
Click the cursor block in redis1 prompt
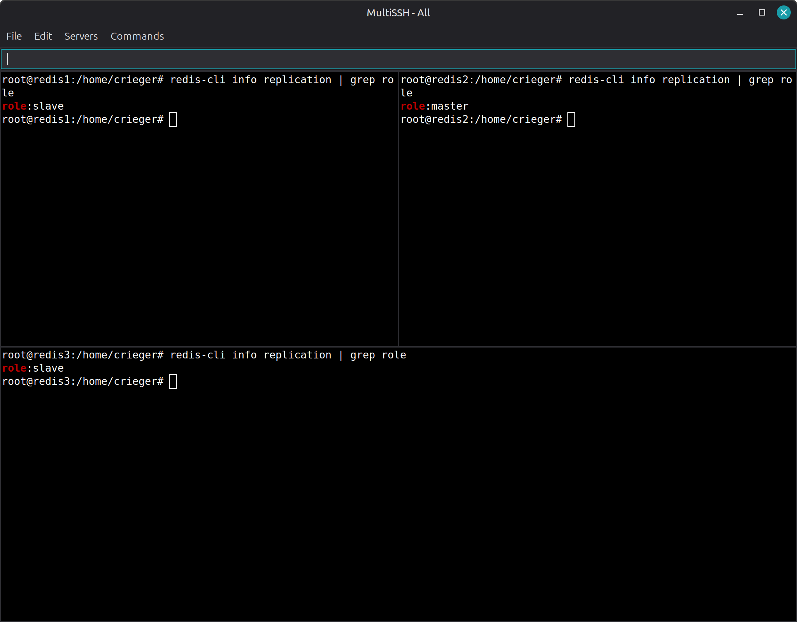click(x=173, y=119)
